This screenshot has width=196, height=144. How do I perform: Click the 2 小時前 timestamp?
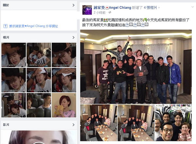[100, 12]
